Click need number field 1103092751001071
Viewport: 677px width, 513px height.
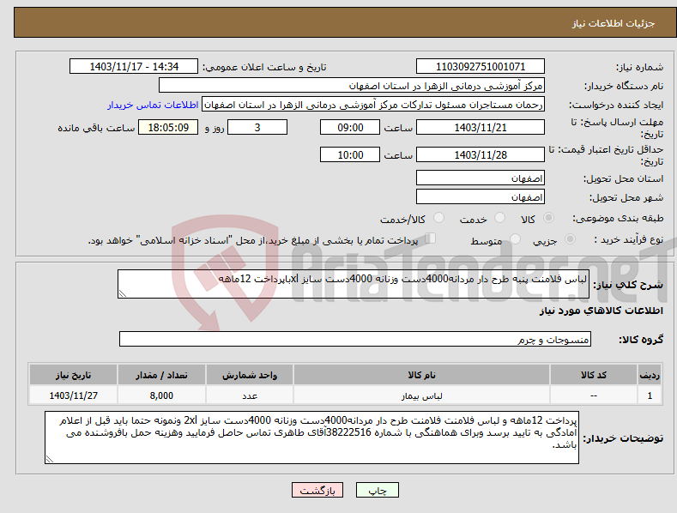click(x=481, y=67)
